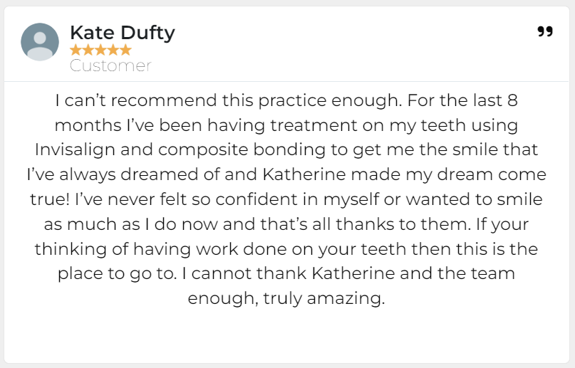
Task: Click the third star in the rating
Action: [x=100, y=50]
